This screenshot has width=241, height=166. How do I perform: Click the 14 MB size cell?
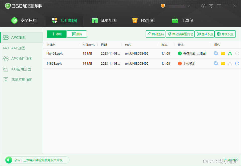click(x=87, y=63)
